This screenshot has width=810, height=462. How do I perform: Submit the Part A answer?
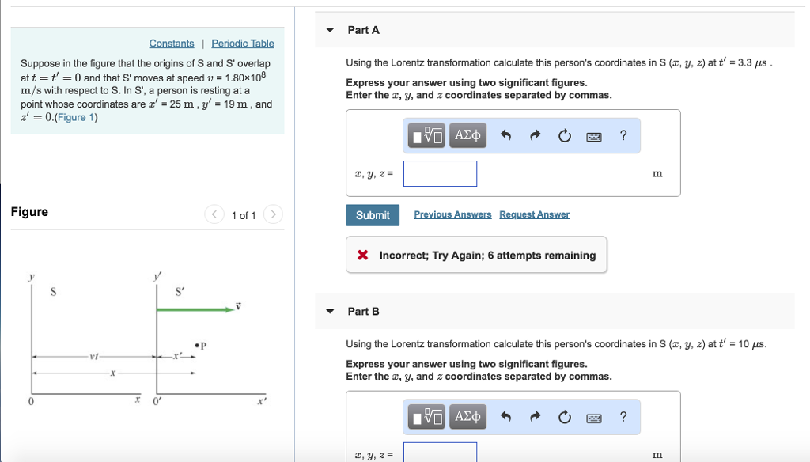click(372, 214)
